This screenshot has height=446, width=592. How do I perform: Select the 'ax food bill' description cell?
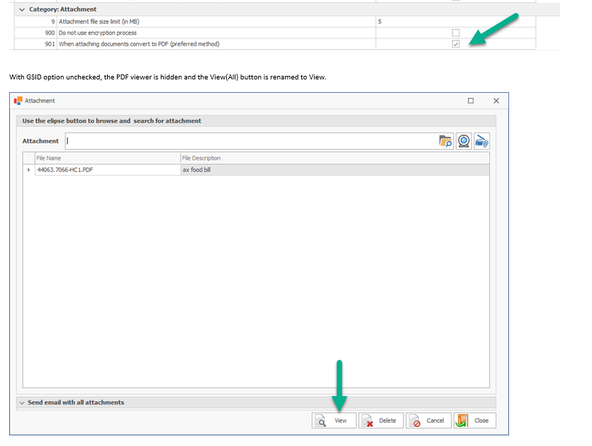(x=333, y=170)
